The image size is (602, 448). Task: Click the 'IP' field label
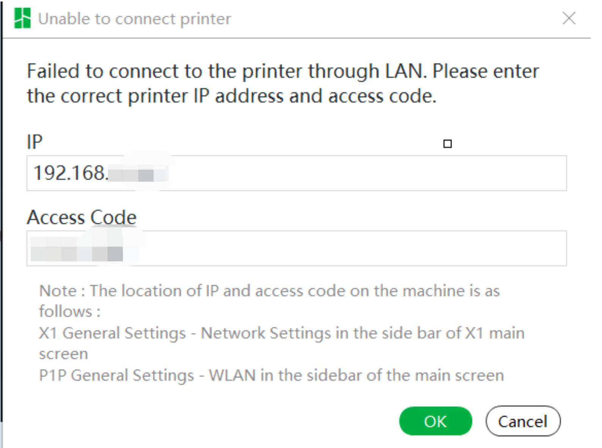pyautogui.click(x=35, y=142)
